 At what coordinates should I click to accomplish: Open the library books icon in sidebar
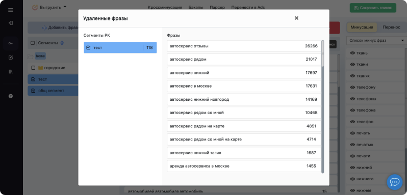click(11, 72)
